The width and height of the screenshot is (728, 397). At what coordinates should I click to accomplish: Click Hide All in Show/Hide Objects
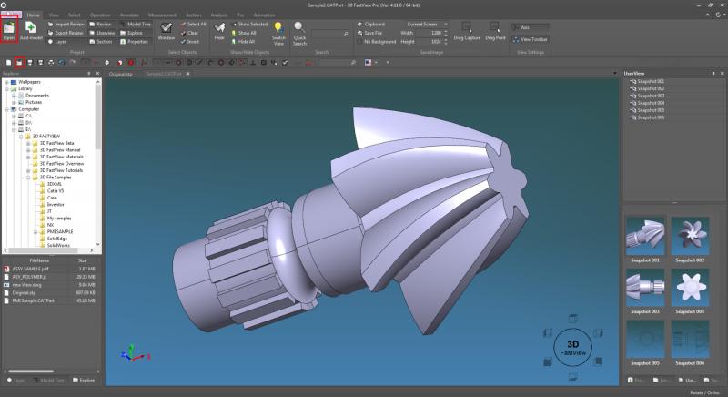[243, 42]
